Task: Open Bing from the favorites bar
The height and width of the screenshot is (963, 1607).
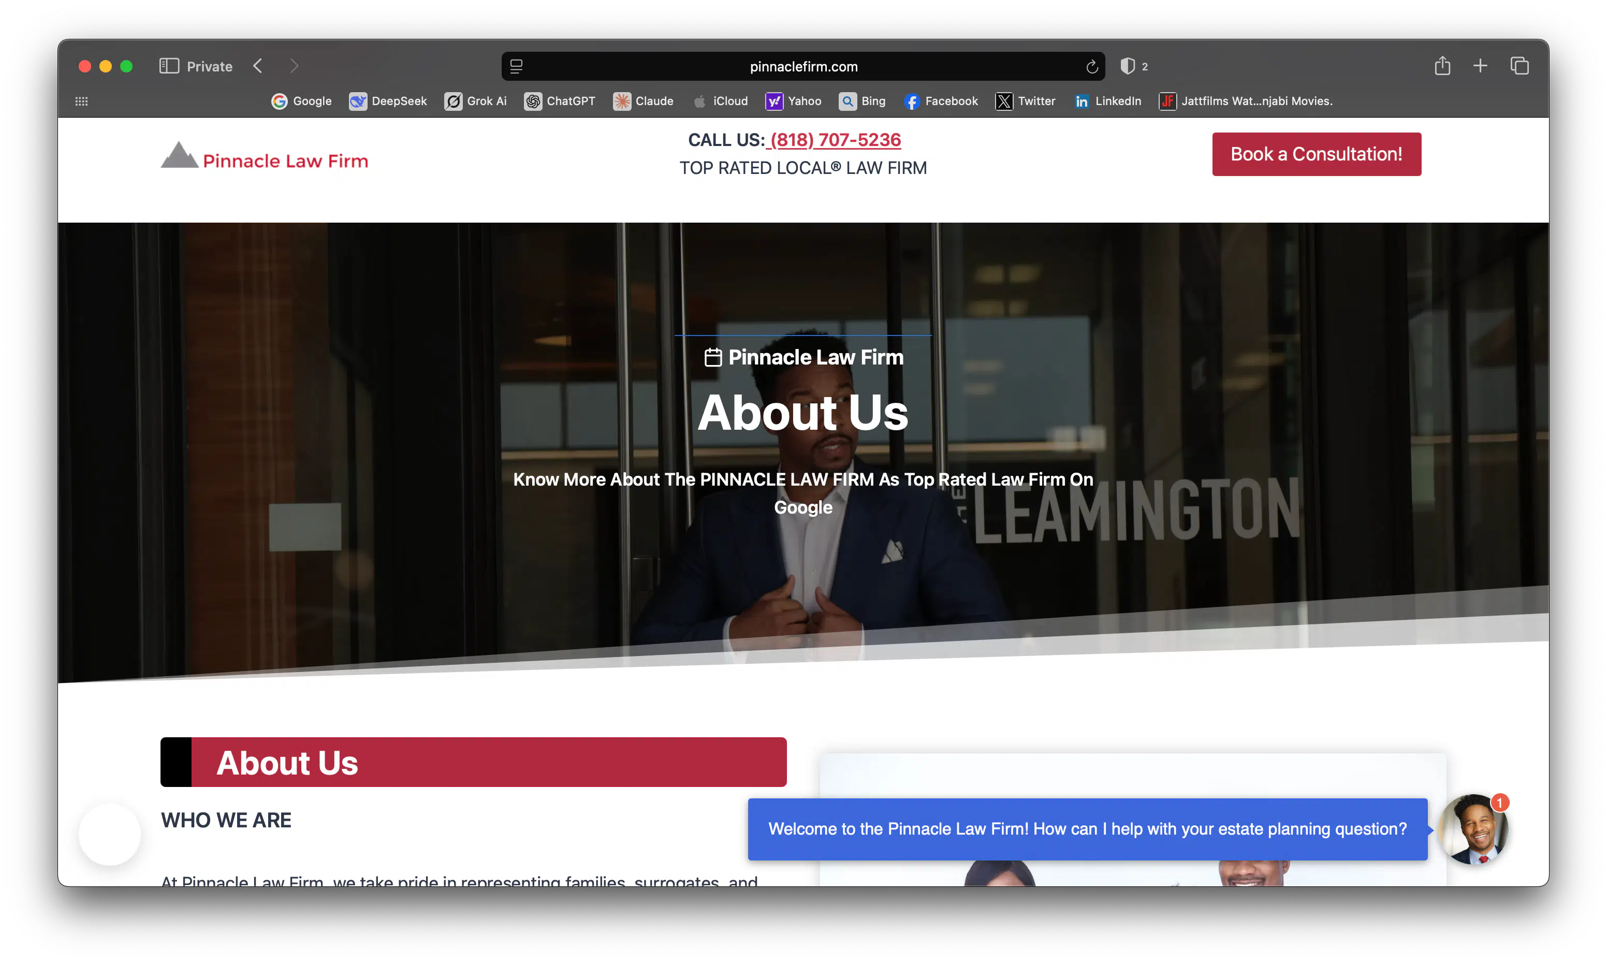Action: [862, 101]
